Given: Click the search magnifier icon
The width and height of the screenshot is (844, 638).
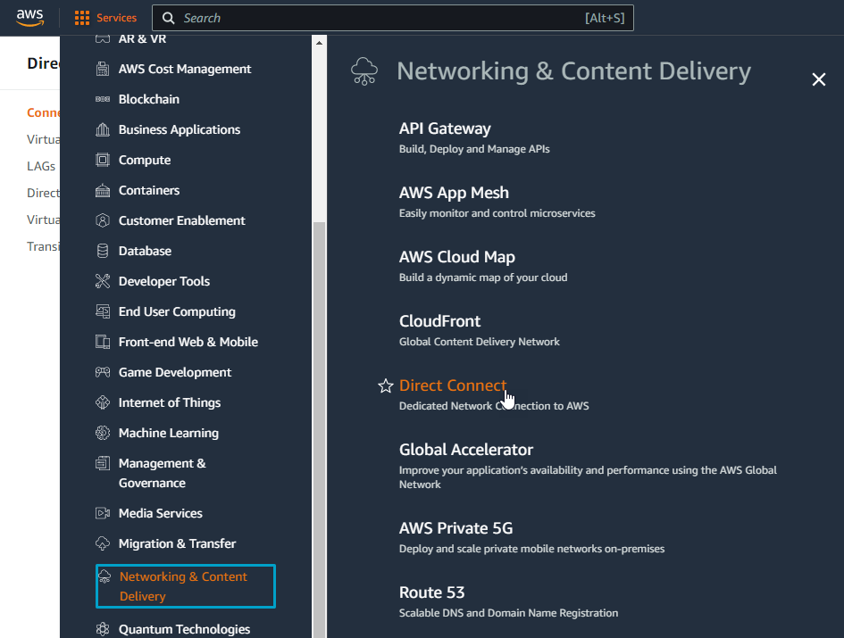Looking at the screenshot, I should [169, 18].
